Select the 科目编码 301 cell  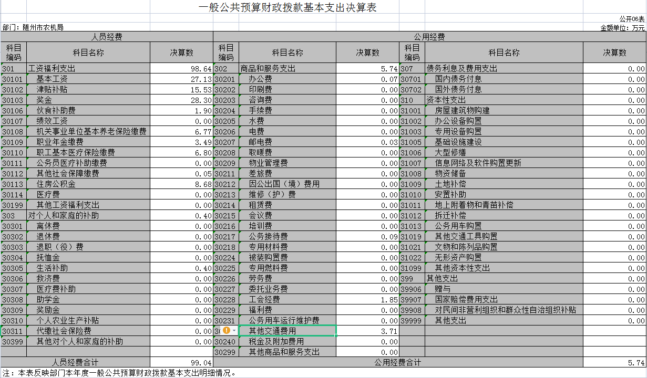click(13, 68)
